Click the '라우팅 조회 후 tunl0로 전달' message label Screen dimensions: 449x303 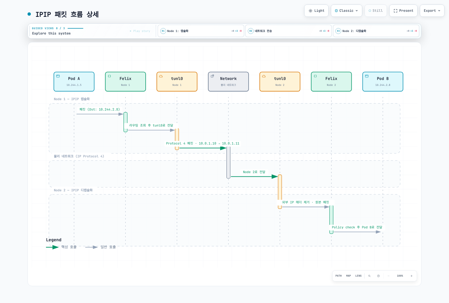pos(151,125)
